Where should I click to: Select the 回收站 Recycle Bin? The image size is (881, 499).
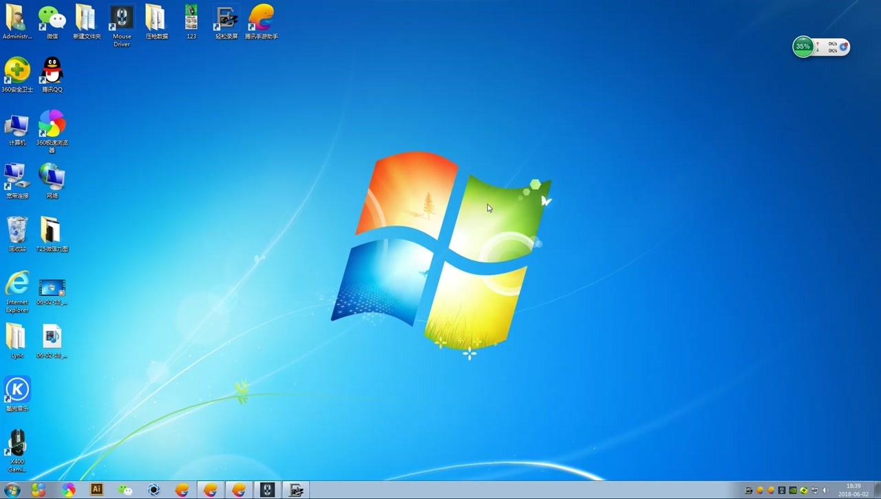(17, 234)
